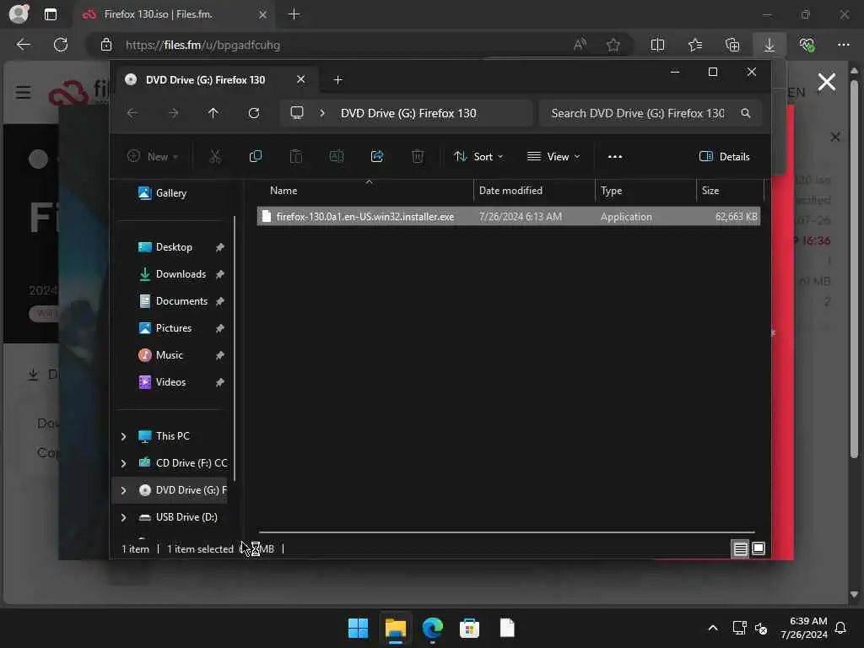
Task: Add a new File Explorer tab
Action: click(x=337, y=80)
